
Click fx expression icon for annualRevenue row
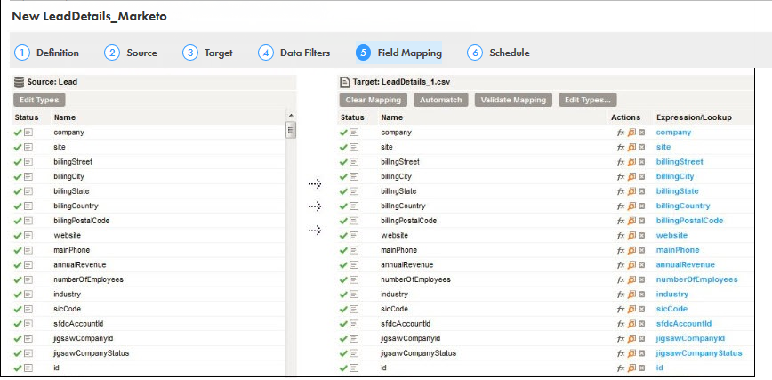click(x=621, y=265)
